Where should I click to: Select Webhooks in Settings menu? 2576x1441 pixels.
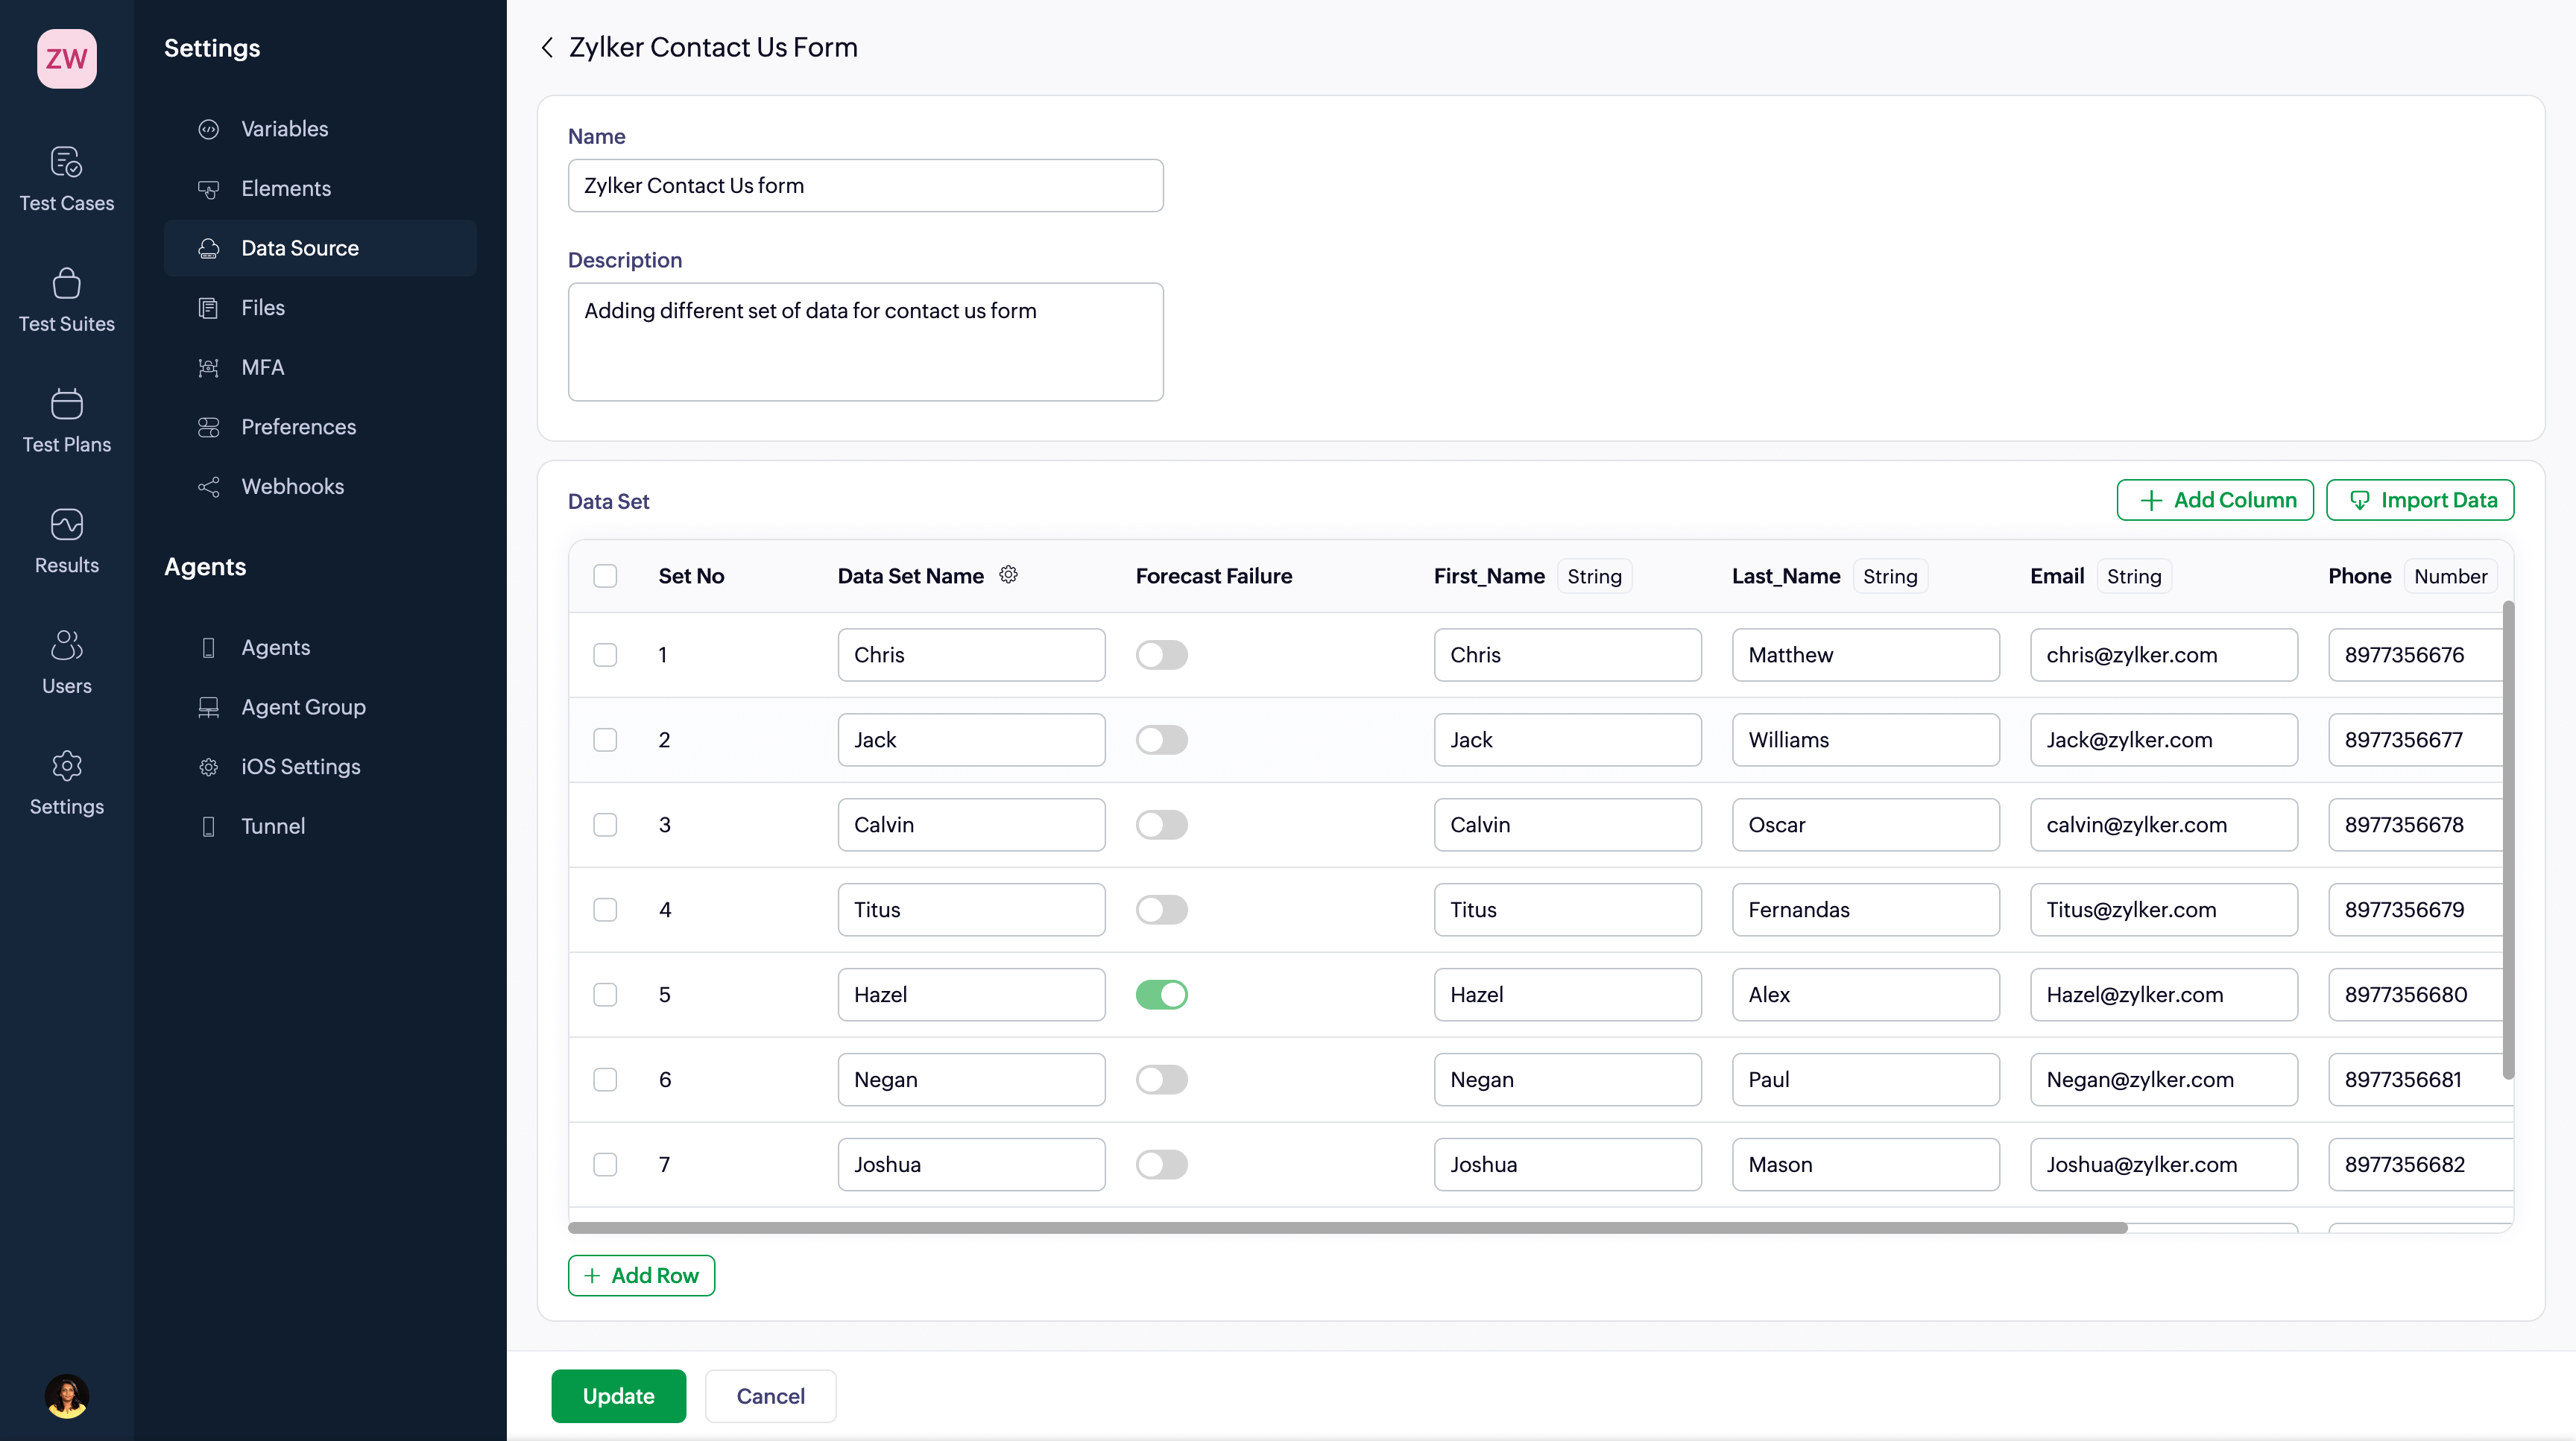(x=292, y=487)
